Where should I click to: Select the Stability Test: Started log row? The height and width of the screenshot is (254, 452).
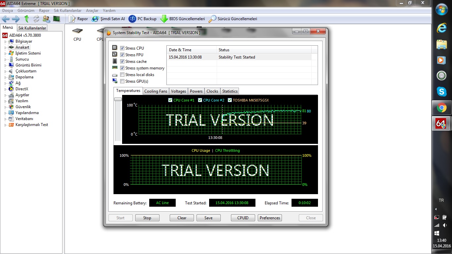pos(239,57)
